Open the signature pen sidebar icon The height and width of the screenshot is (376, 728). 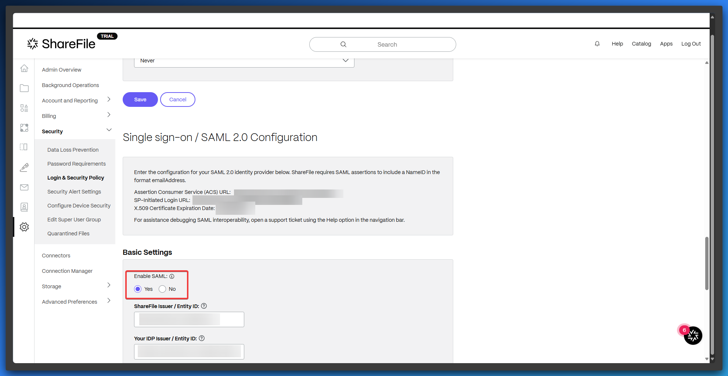pyautogui.click(x=24, y=167)
